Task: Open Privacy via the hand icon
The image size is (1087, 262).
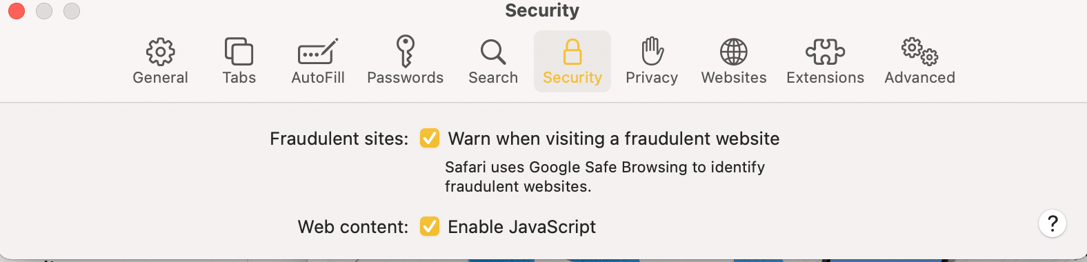Action: coord(652,51)
